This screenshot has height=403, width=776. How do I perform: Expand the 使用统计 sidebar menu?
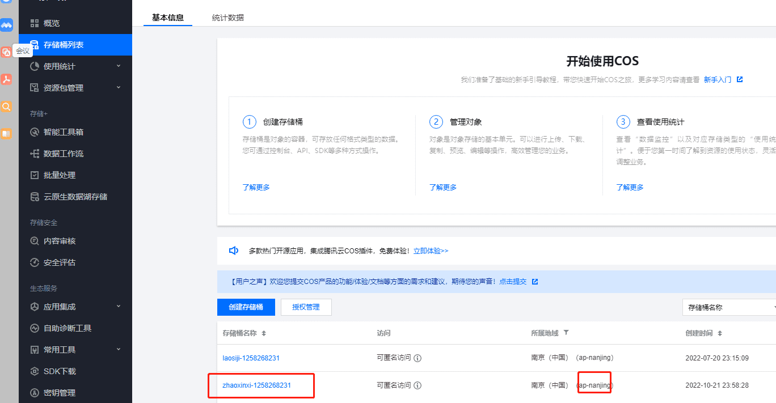(119, 66)
